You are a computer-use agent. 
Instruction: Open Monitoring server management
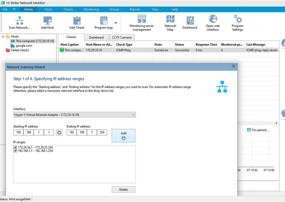pyautogui.click(x=141, y=22)
